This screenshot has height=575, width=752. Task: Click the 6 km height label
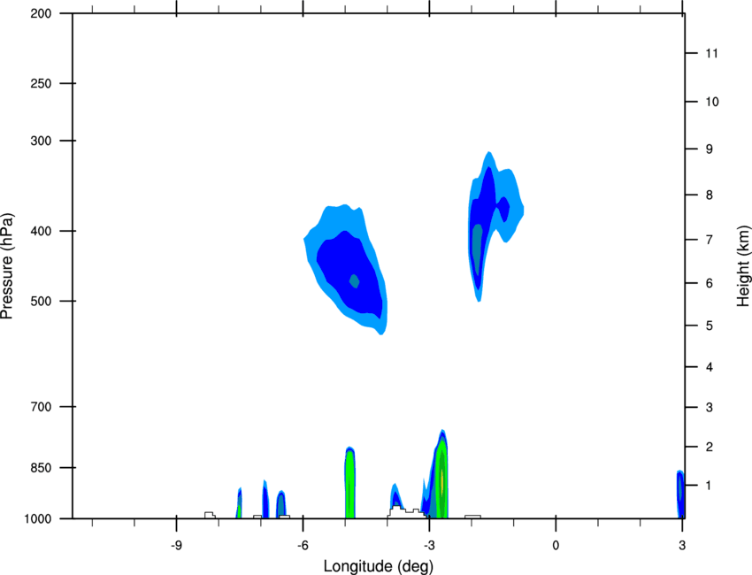point(710,283)
